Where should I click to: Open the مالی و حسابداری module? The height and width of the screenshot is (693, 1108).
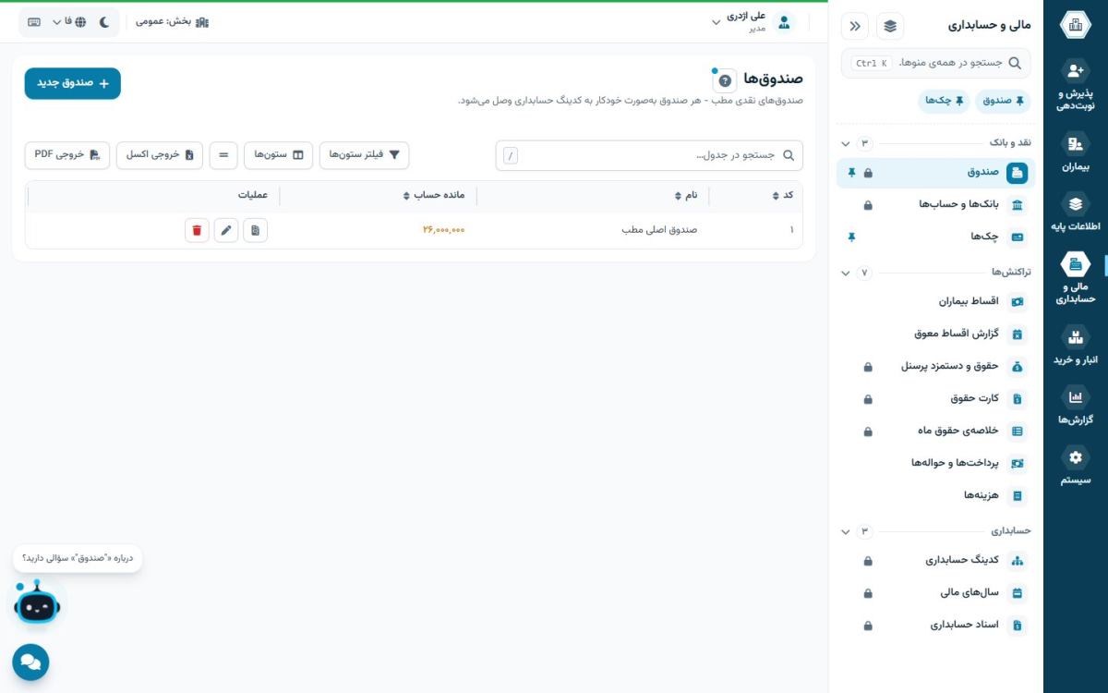[1075, 278]
